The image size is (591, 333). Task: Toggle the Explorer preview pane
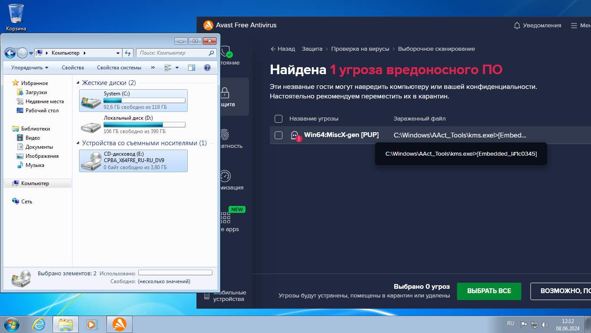192,68
